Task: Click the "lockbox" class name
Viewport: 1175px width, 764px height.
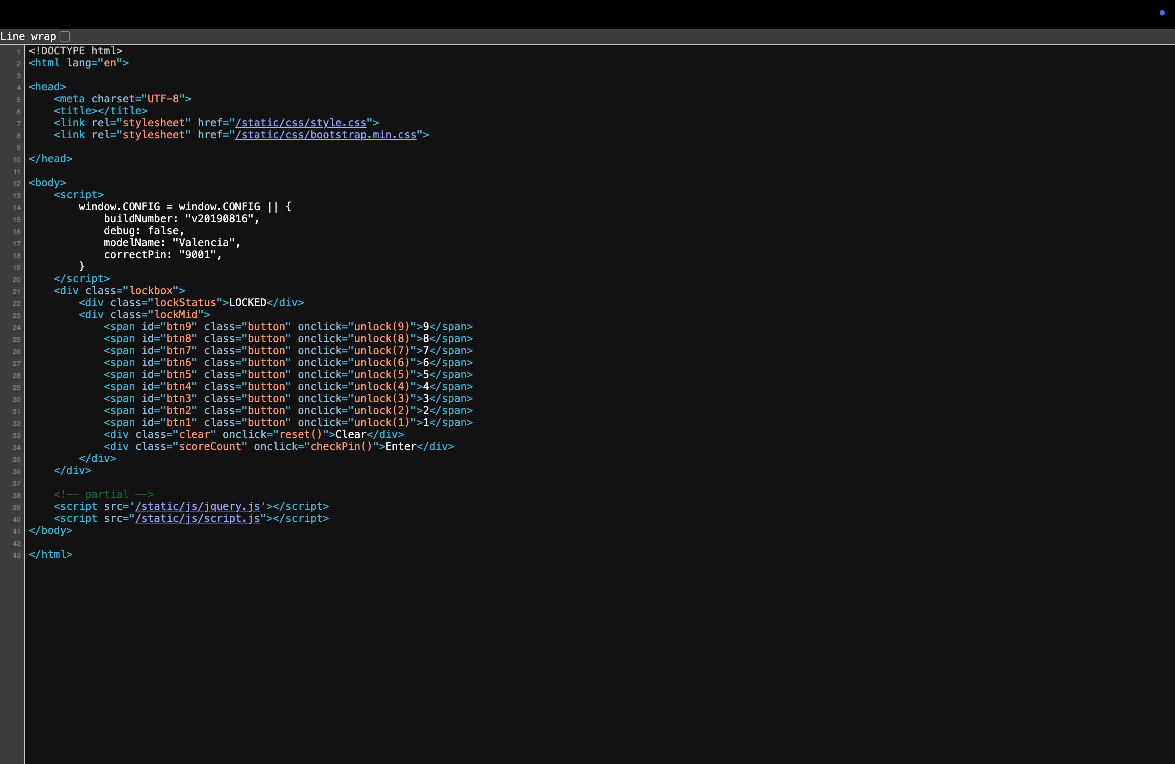Action: click(151, 290)
